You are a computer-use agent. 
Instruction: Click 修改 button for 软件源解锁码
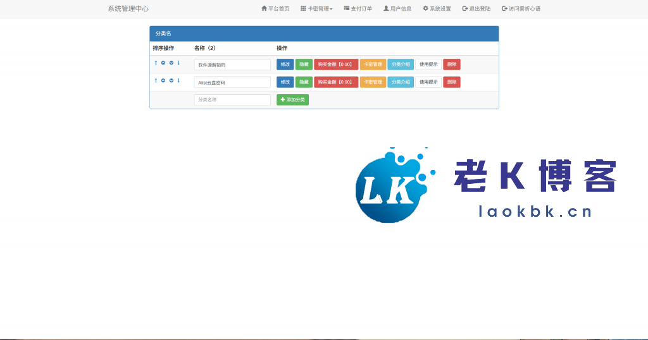click(x=285, y=64)
